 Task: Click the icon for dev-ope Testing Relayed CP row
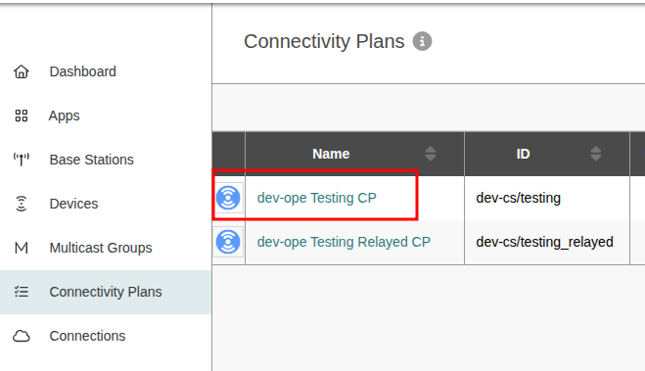pos(228,242)
